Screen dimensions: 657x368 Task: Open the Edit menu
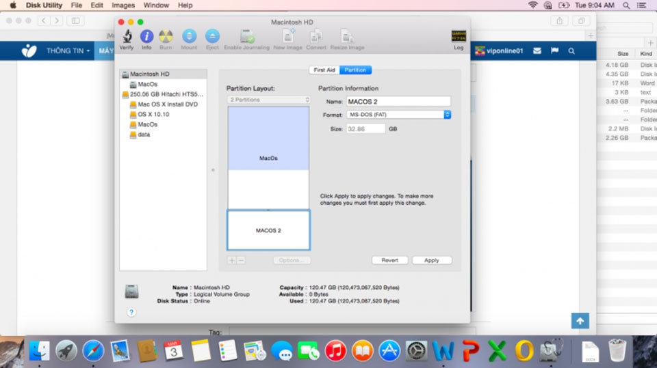pos(96,5)
